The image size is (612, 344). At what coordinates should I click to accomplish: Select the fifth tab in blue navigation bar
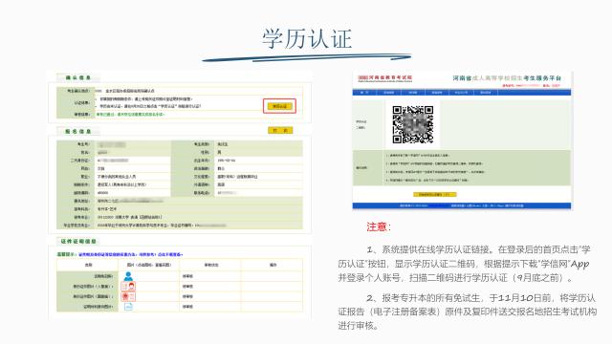click(461, 93)
